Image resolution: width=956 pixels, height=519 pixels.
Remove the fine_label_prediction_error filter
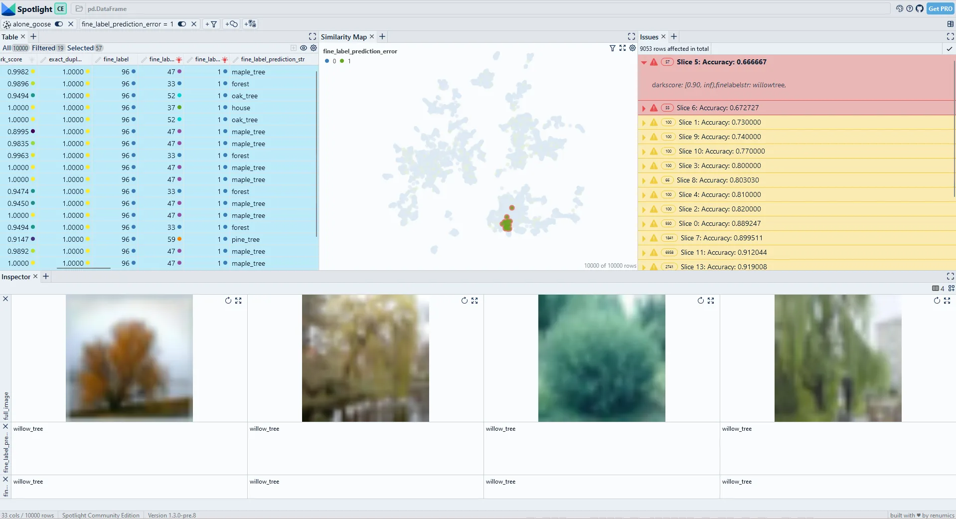(194, 24)
